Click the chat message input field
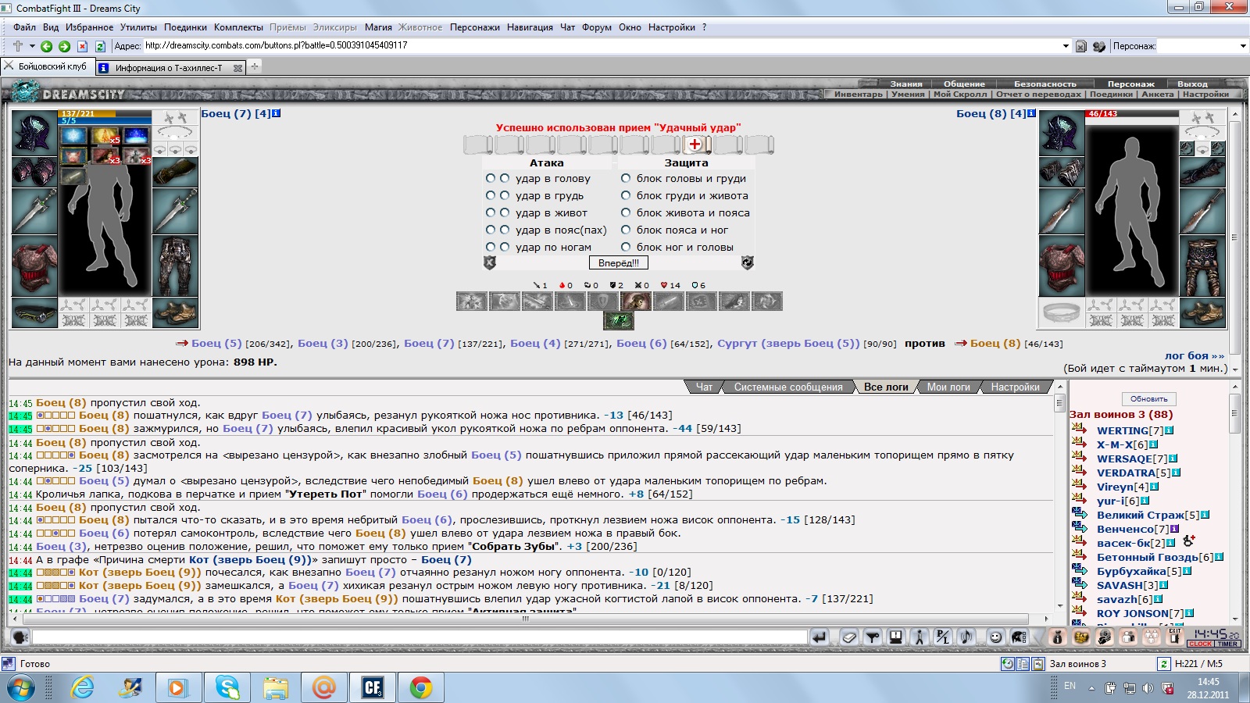Screen dimensions: 1250x703 pyautogui.click(x=419, y=637)
